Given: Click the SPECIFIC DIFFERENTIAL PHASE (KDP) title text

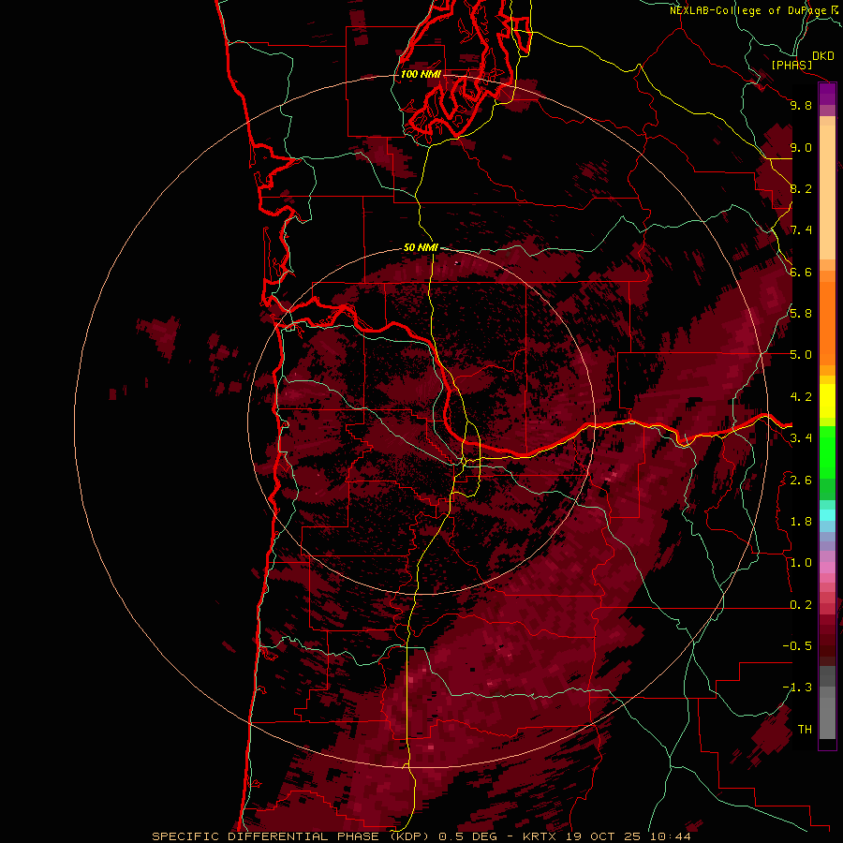Looking at the screenshot, I should point(292,836).
